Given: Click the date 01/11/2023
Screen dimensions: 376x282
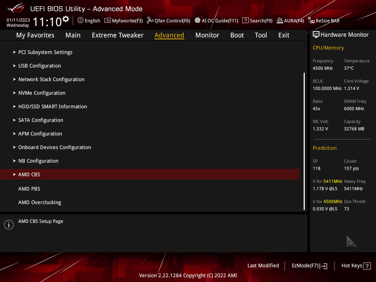Looking at the screenshot, I should click(x=18, y=20).
